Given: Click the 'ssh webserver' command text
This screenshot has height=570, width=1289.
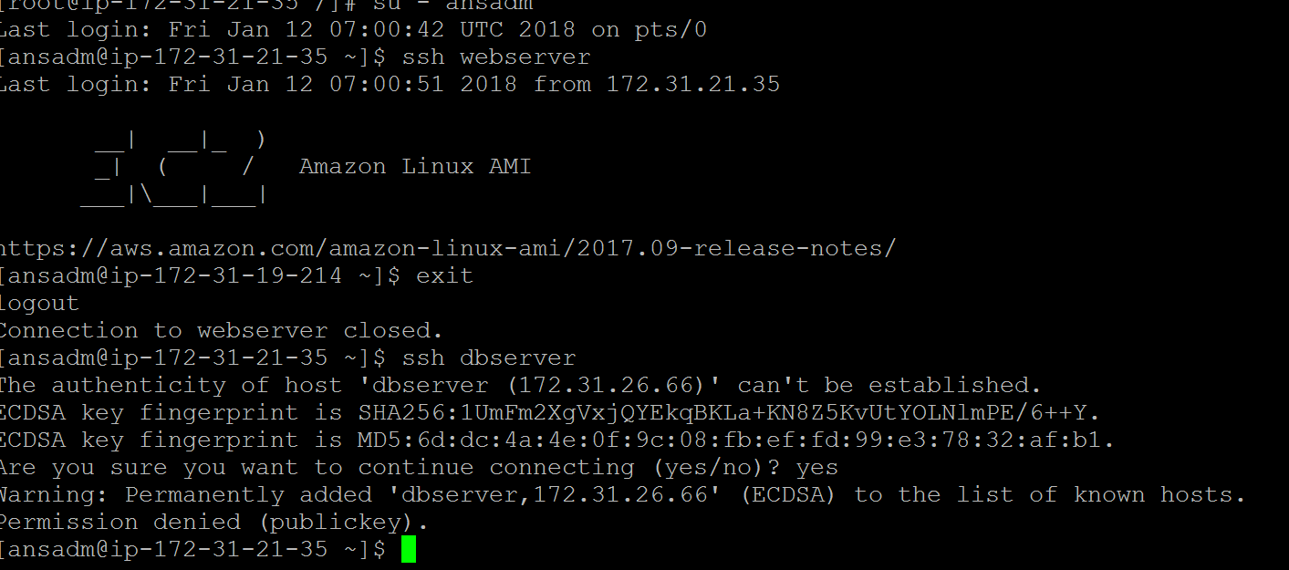Looking at the screenshot, I should (x=496, y=57).
